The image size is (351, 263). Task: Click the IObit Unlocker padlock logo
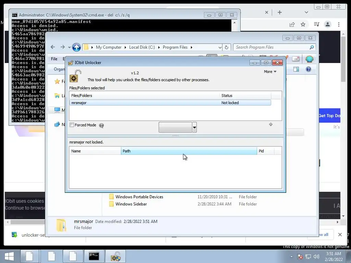pos(75,76)
